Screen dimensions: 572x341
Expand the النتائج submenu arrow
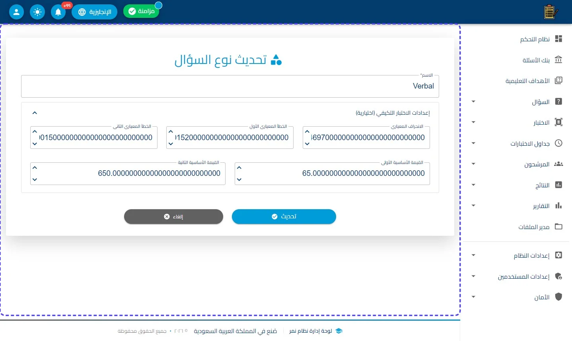click(473, 185)
